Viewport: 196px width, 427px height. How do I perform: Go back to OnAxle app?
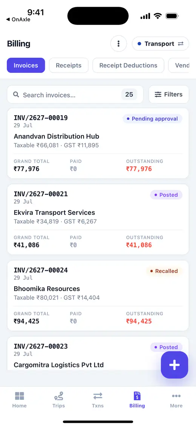click(18, 19)
